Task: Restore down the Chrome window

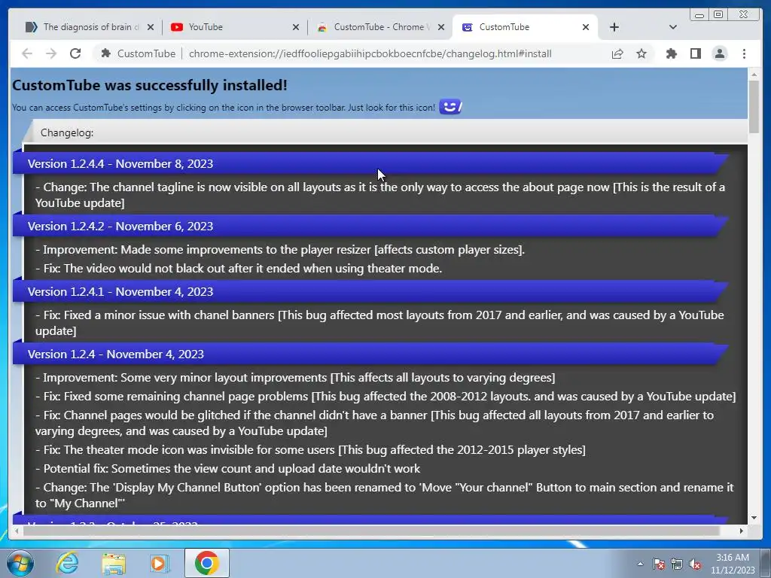Action: 718,15
